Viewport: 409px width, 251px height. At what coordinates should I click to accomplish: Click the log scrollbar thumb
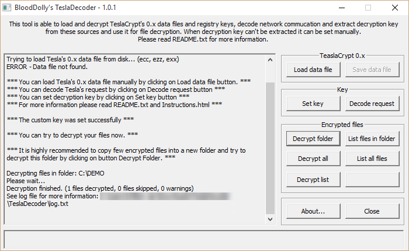coord(269,146)
